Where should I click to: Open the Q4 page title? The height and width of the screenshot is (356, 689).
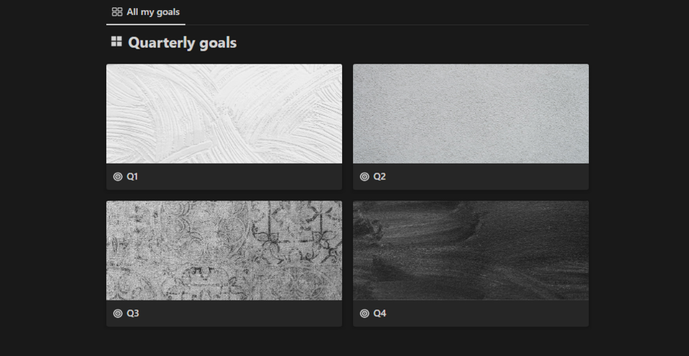click(380, 314)
